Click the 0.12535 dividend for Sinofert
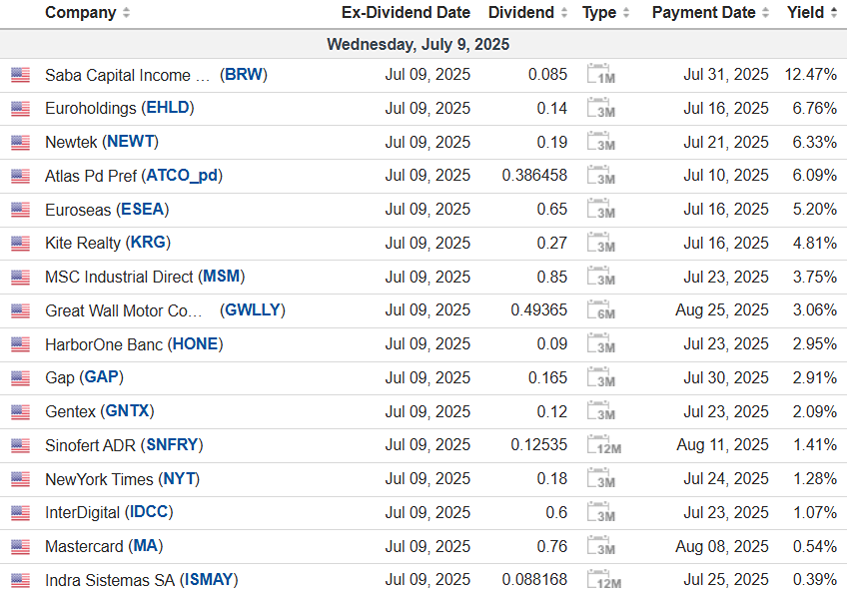847x597 pixels. pyautogui.click(x=539, y=445)
